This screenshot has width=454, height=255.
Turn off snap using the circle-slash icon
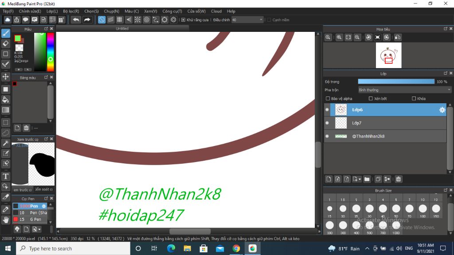(x=102, y=19)
